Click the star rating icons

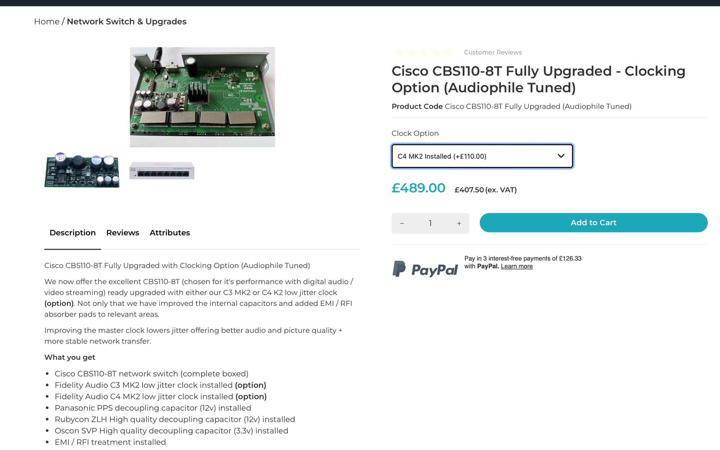[x=424, y=52]
